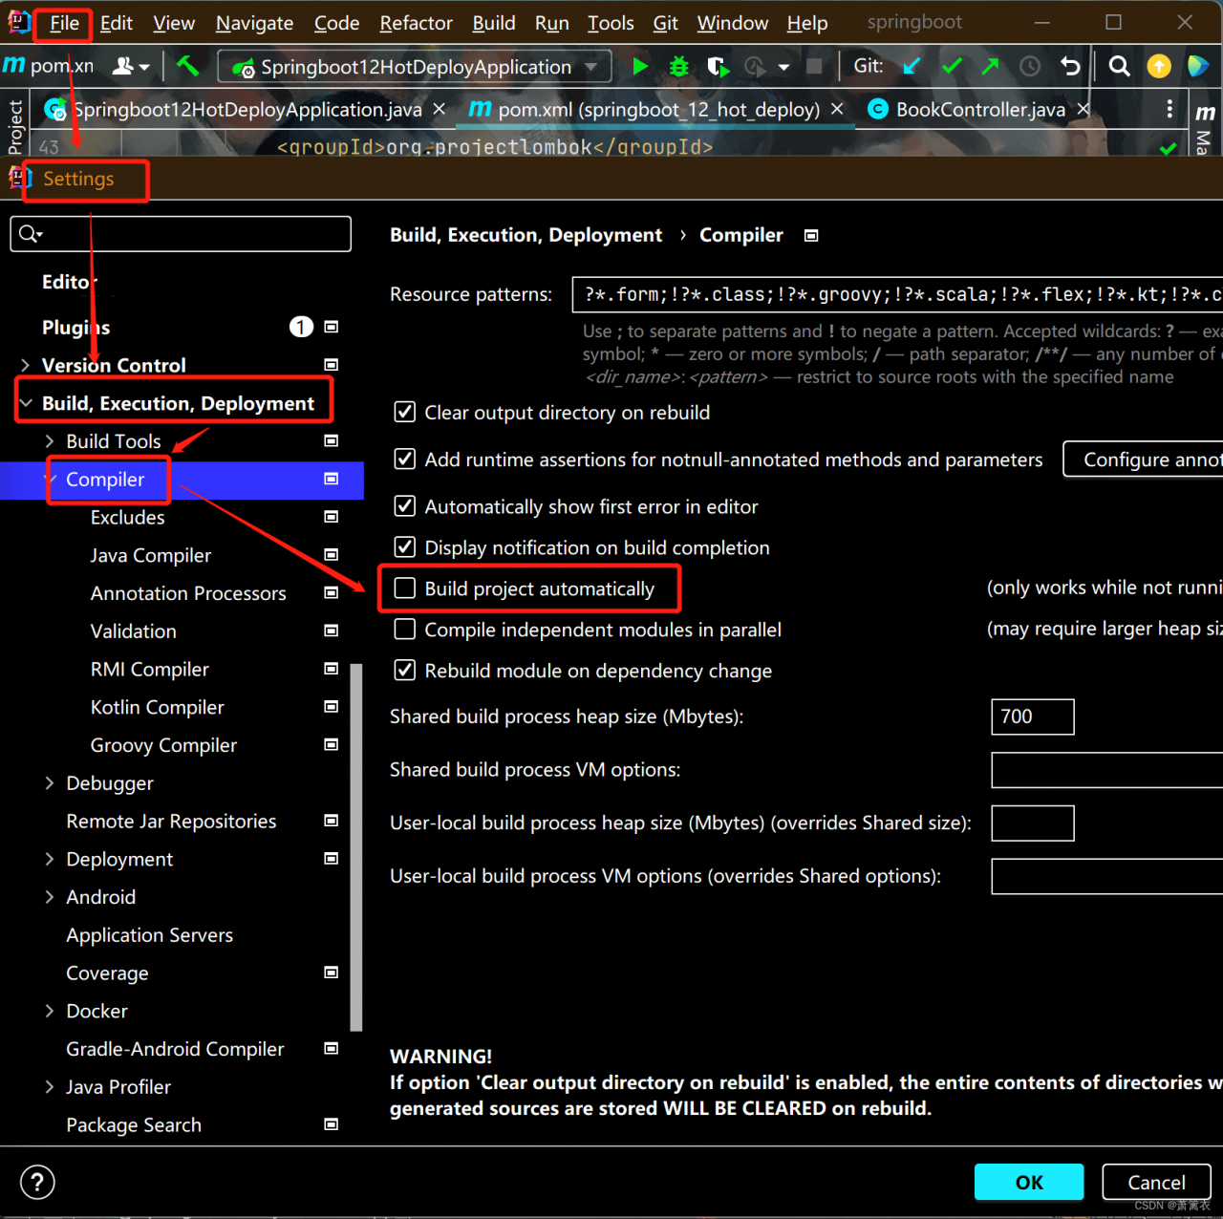Enable Compile independent modules in parallel
1223x1219 pixels.
click(x=405, y=629)
